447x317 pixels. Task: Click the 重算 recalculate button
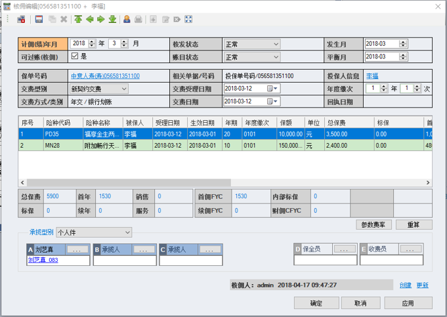[x=413, y=224]
